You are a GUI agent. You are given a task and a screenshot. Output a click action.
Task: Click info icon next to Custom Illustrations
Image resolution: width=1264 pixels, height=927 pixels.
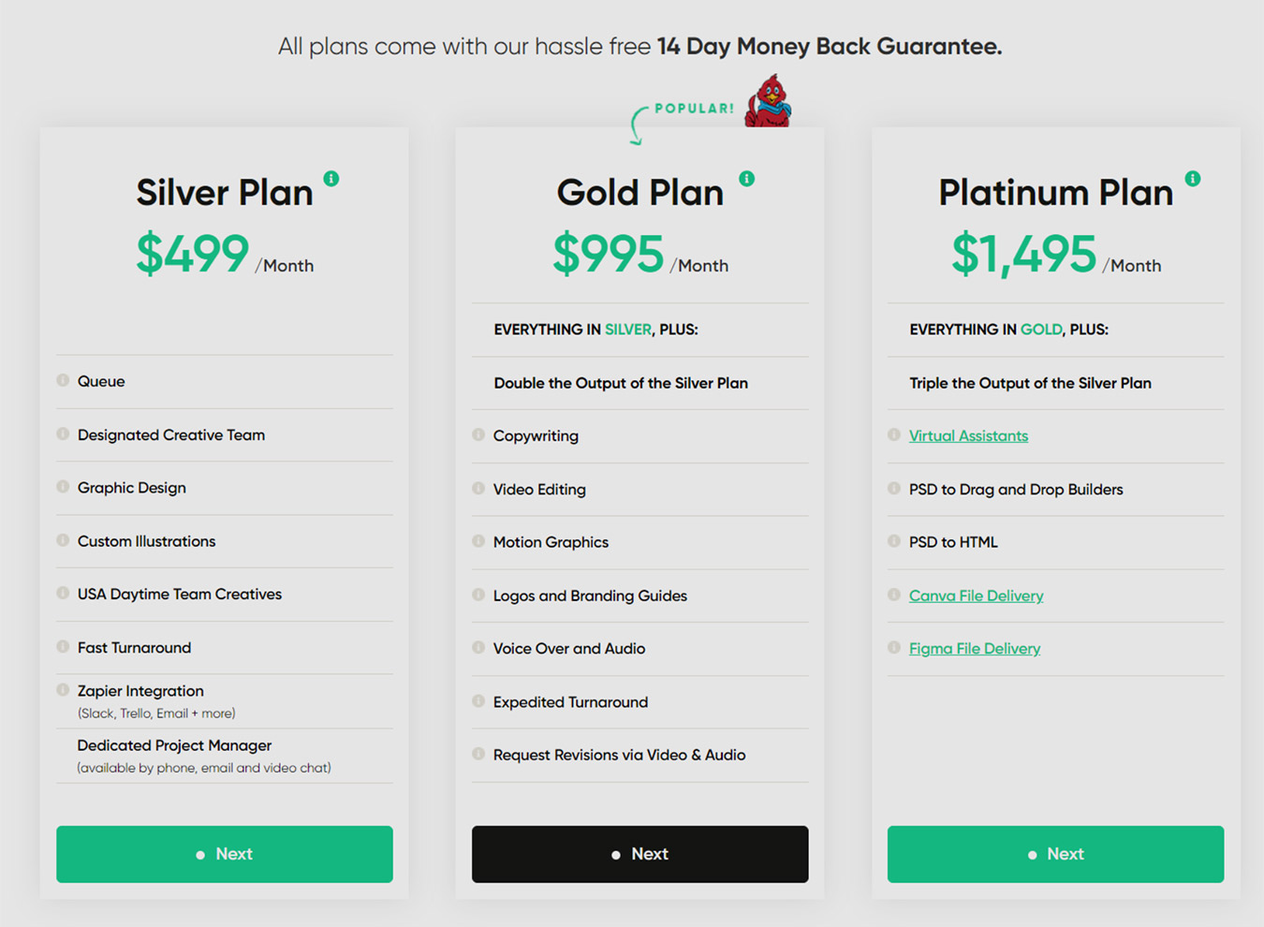pyautogui.click(x=63, y=540)
